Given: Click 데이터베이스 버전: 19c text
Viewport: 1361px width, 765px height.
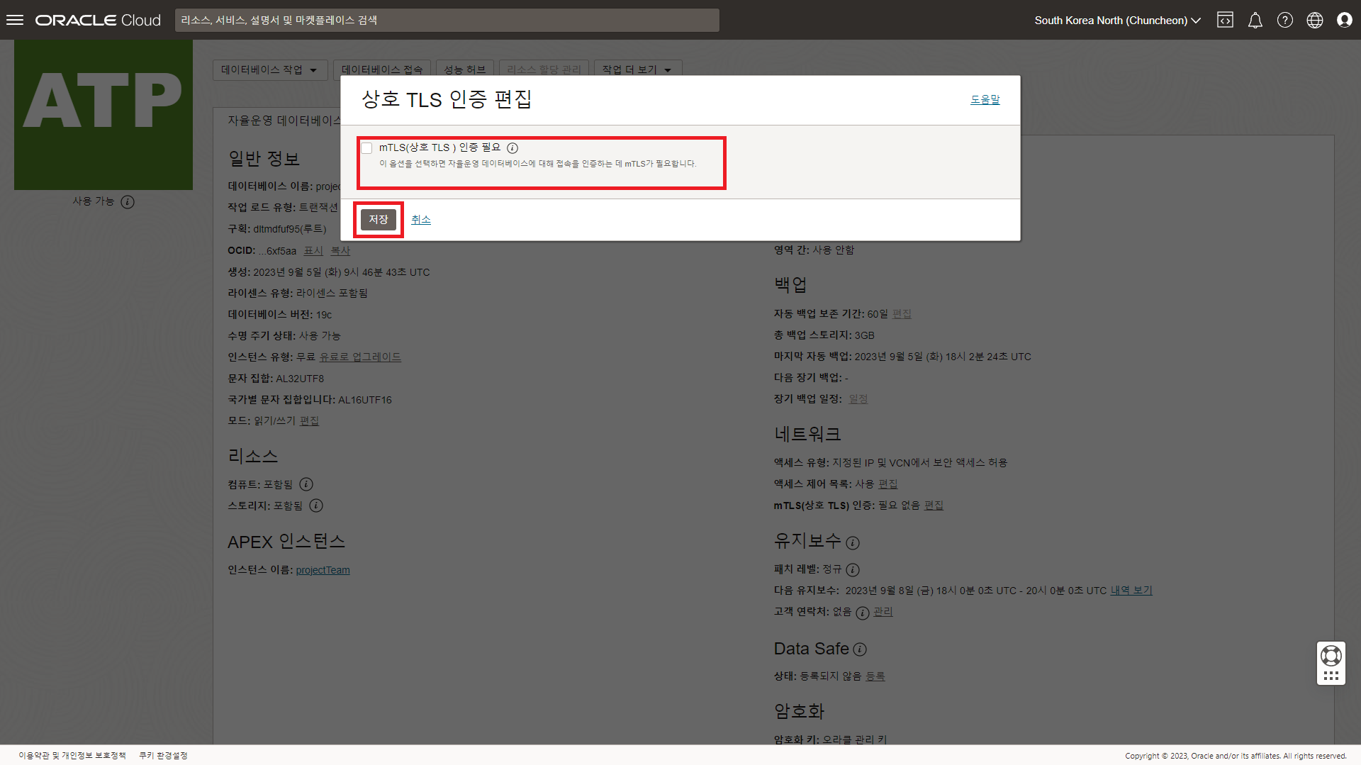Looking at the screenshot, I should (279, 315).
